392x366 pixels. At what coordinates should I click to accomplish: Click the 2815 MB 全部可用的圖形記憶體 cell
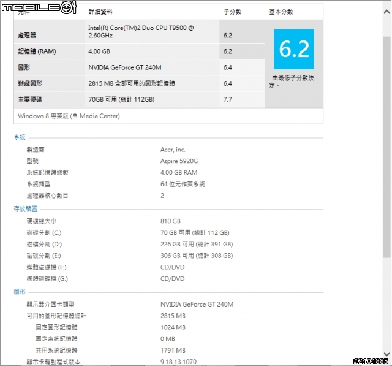(x=132, y=83)
